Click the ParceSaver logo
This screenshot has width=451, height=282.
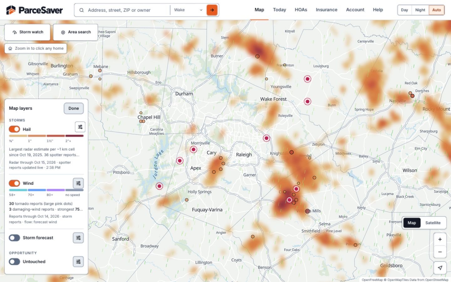pos(34,10)
